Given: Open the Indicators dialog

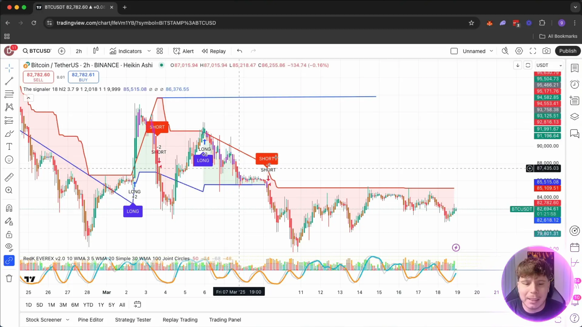Looking at the screenshot, I should pyautogui.click(x=126, y=51).
